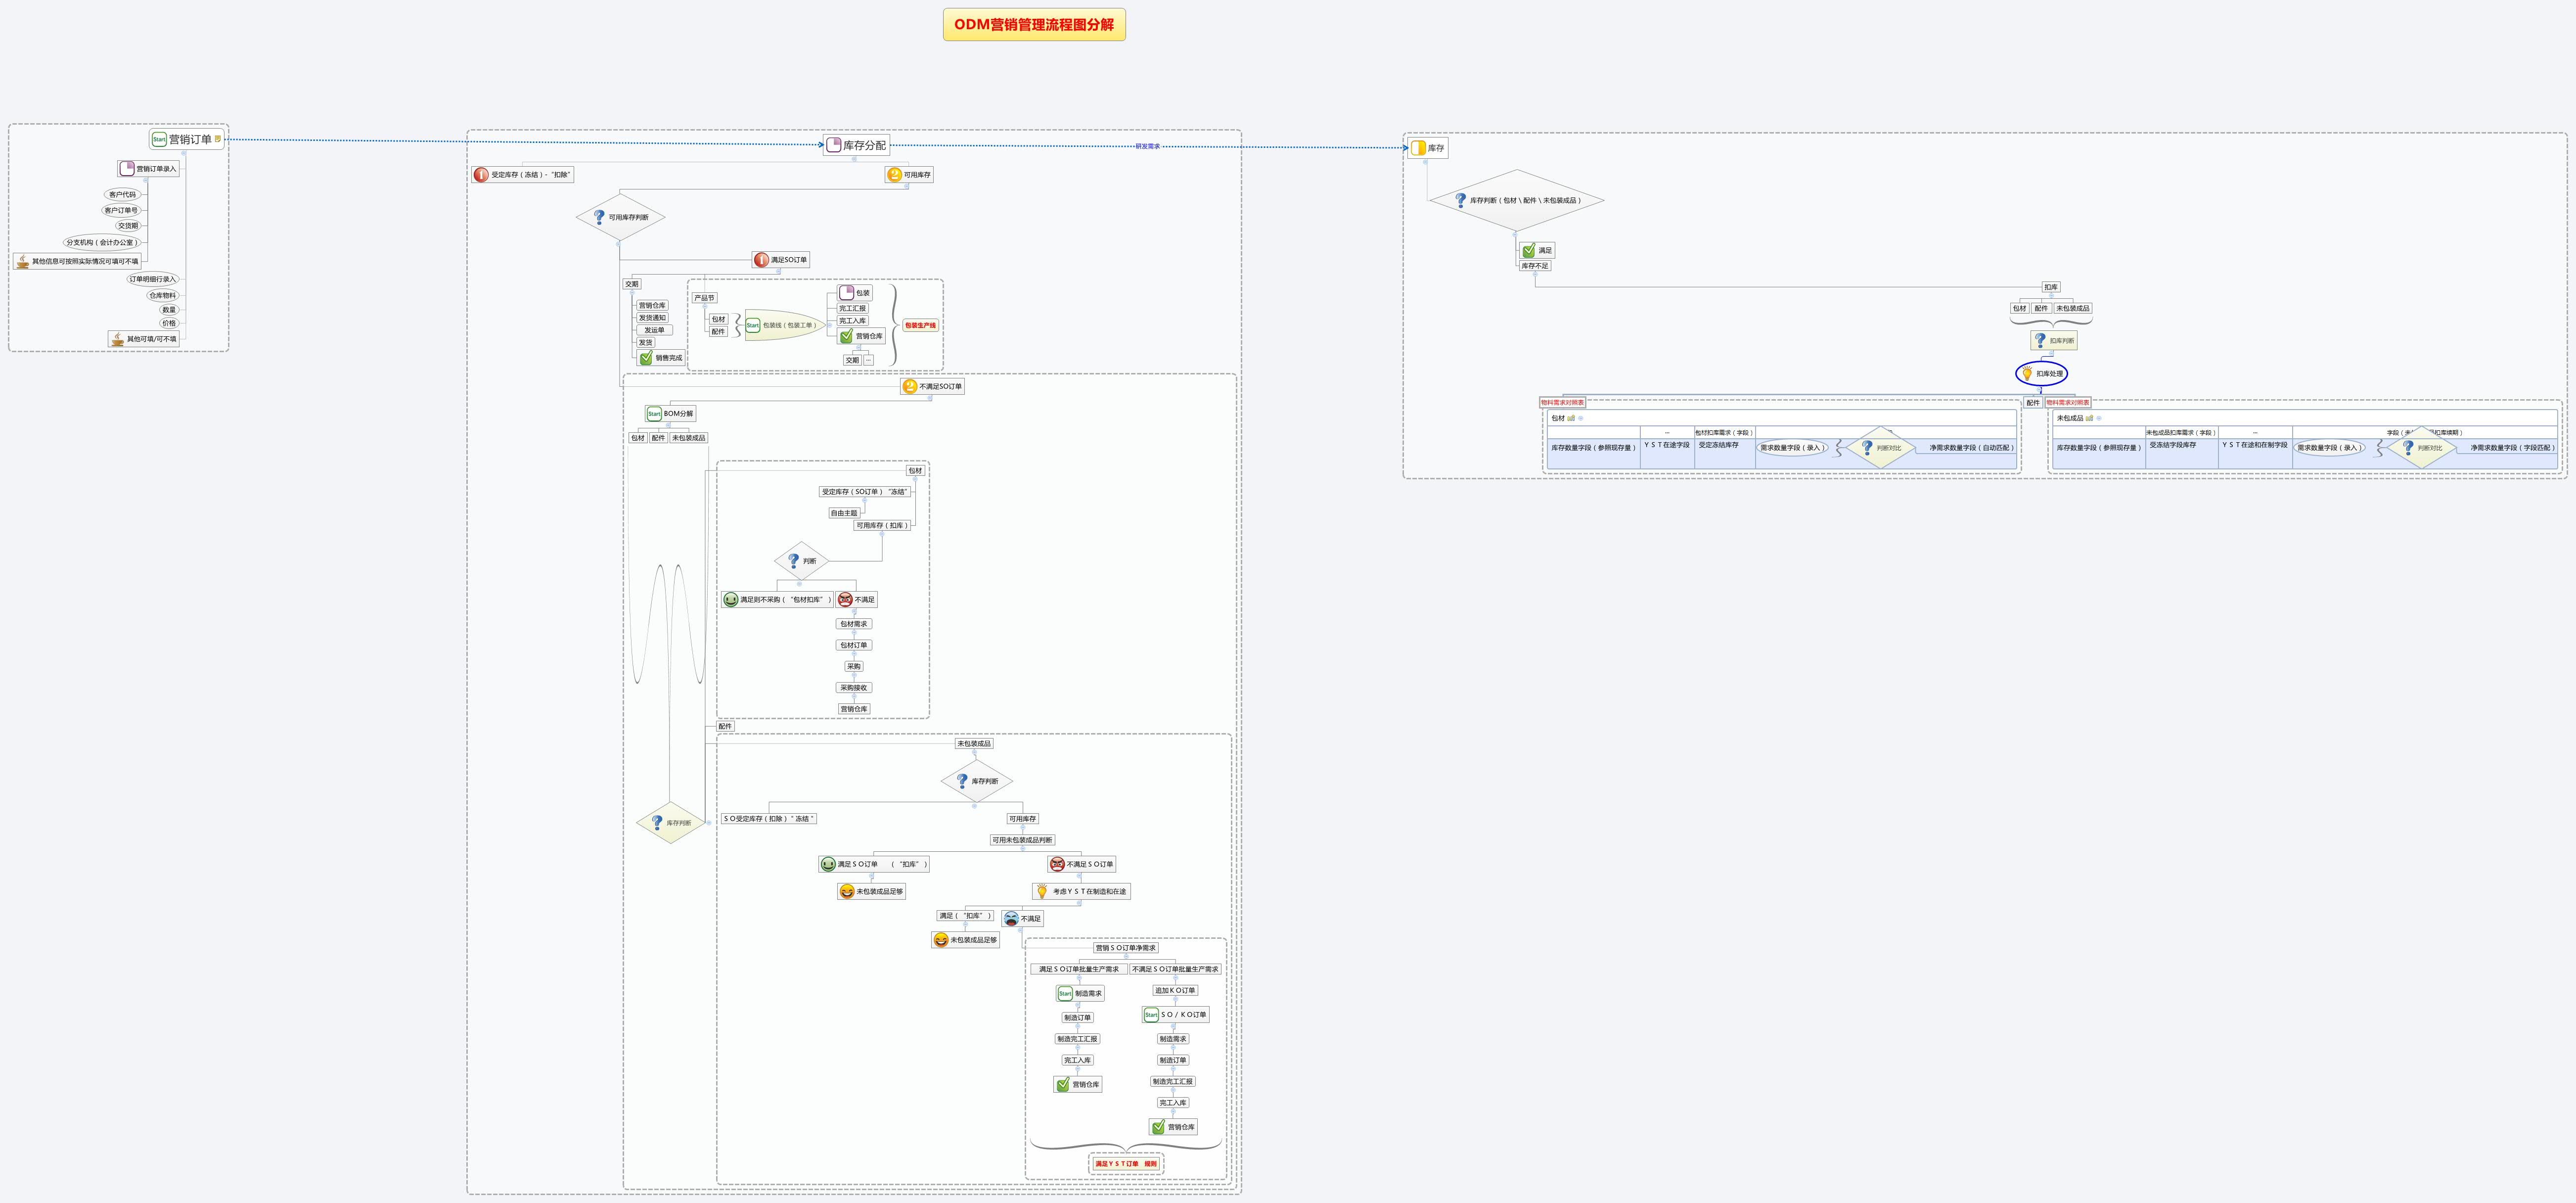
Task: Collapse the 未包成品 table
Action: [2099, 418]
